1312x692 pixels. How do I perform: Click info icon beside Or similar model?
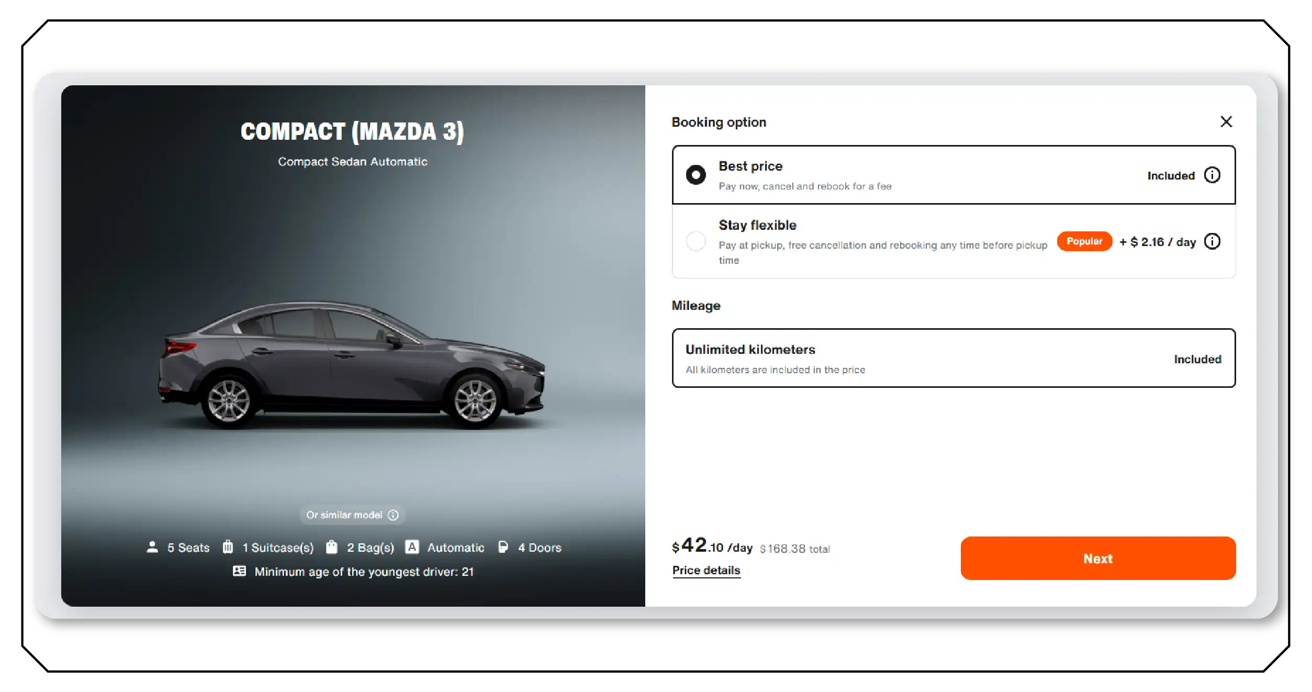[x=393, y=515]
